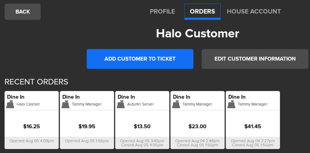The height and width of the screenshot is (153, 310).
Task: Click register icon beside Autumn Server
Action: [121, 104]
